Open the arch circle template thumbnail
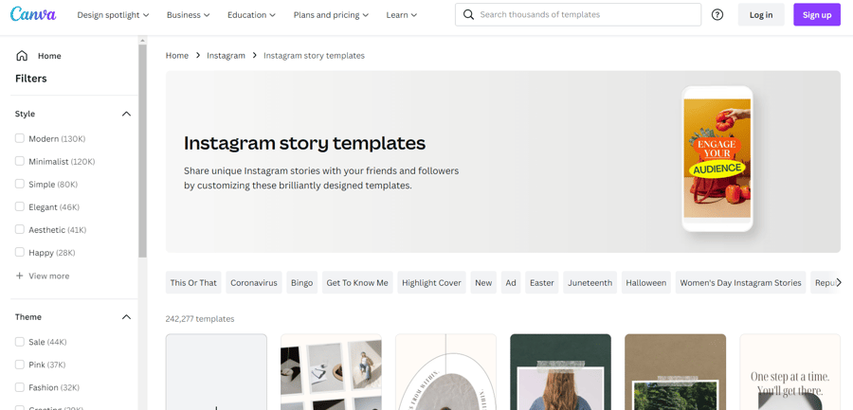Viewport: 853px width, 410px height. pyautogui.click(x=446, y=371)
